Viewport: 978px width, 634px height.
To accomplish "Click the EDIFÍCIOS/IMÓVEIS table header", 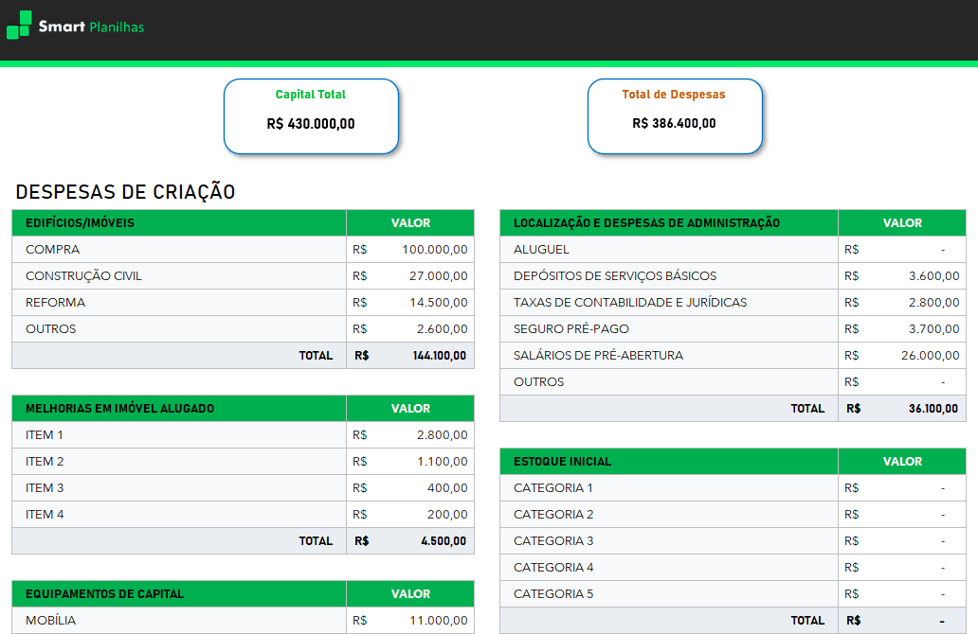I will pos(178,222).
